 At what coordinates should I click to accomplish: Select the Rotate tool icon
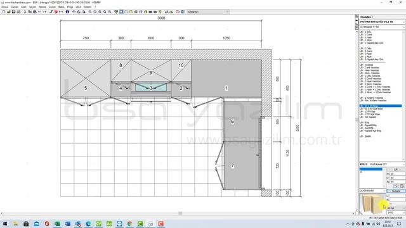tap(79, 12)
